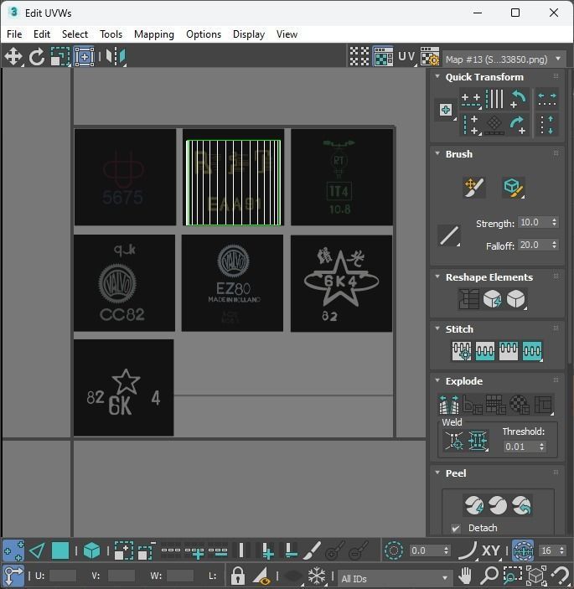Click Rotate +90 around pivot icon
The image size is (574, 589).
[519, 125]
